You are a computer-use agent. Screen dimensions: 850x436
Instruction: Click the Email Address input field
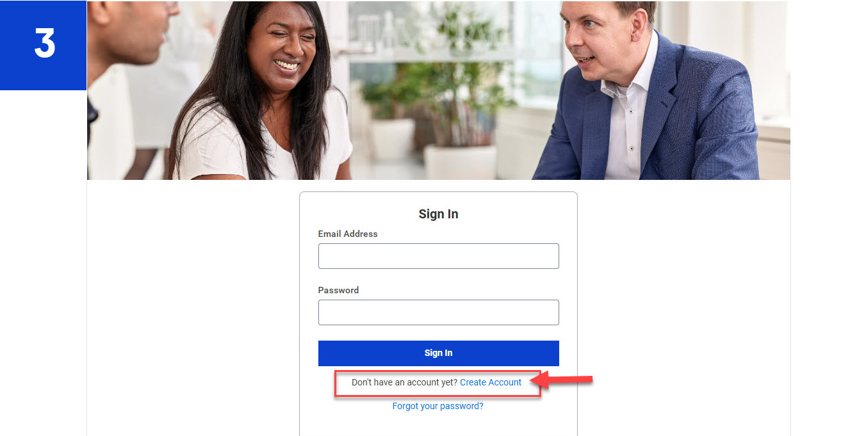click(x=438, y=256)
